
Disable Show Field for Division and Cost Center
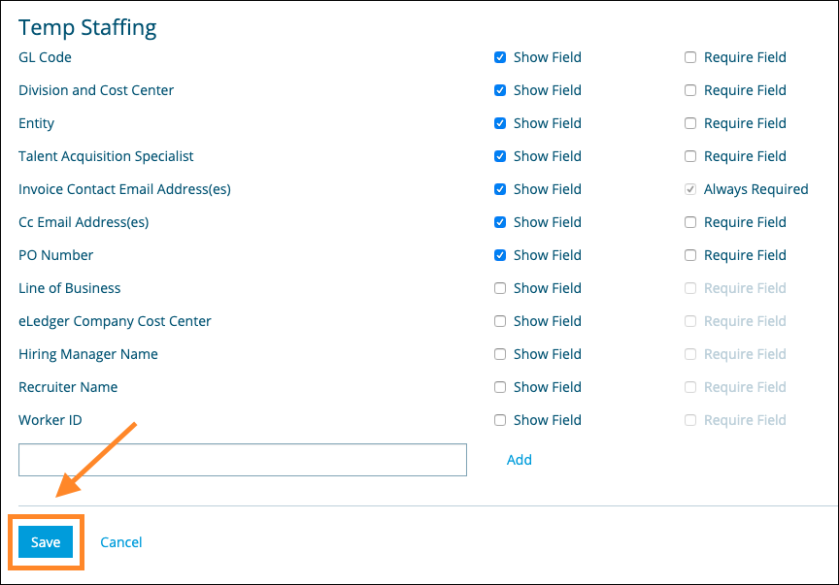click(500, 90)
